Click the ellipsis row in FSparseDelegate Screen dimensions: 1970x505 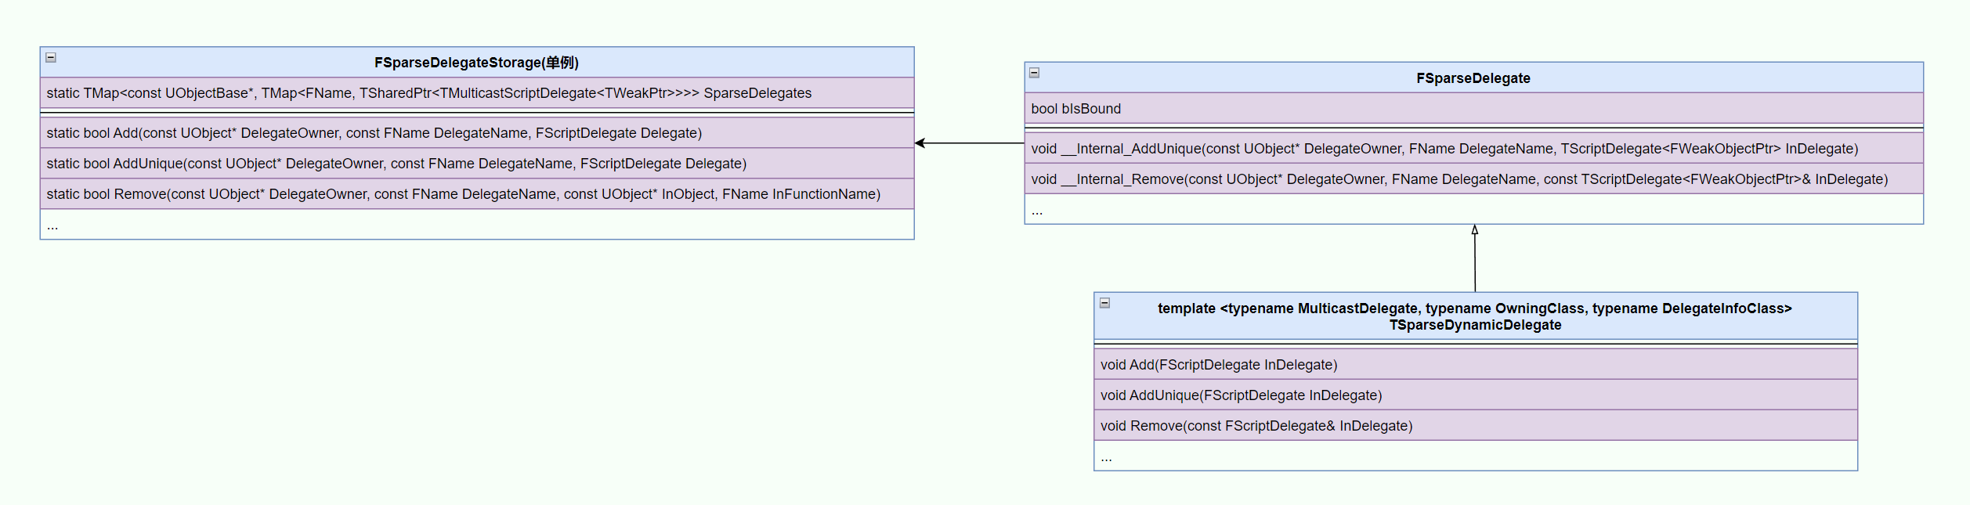point(1473,211)
